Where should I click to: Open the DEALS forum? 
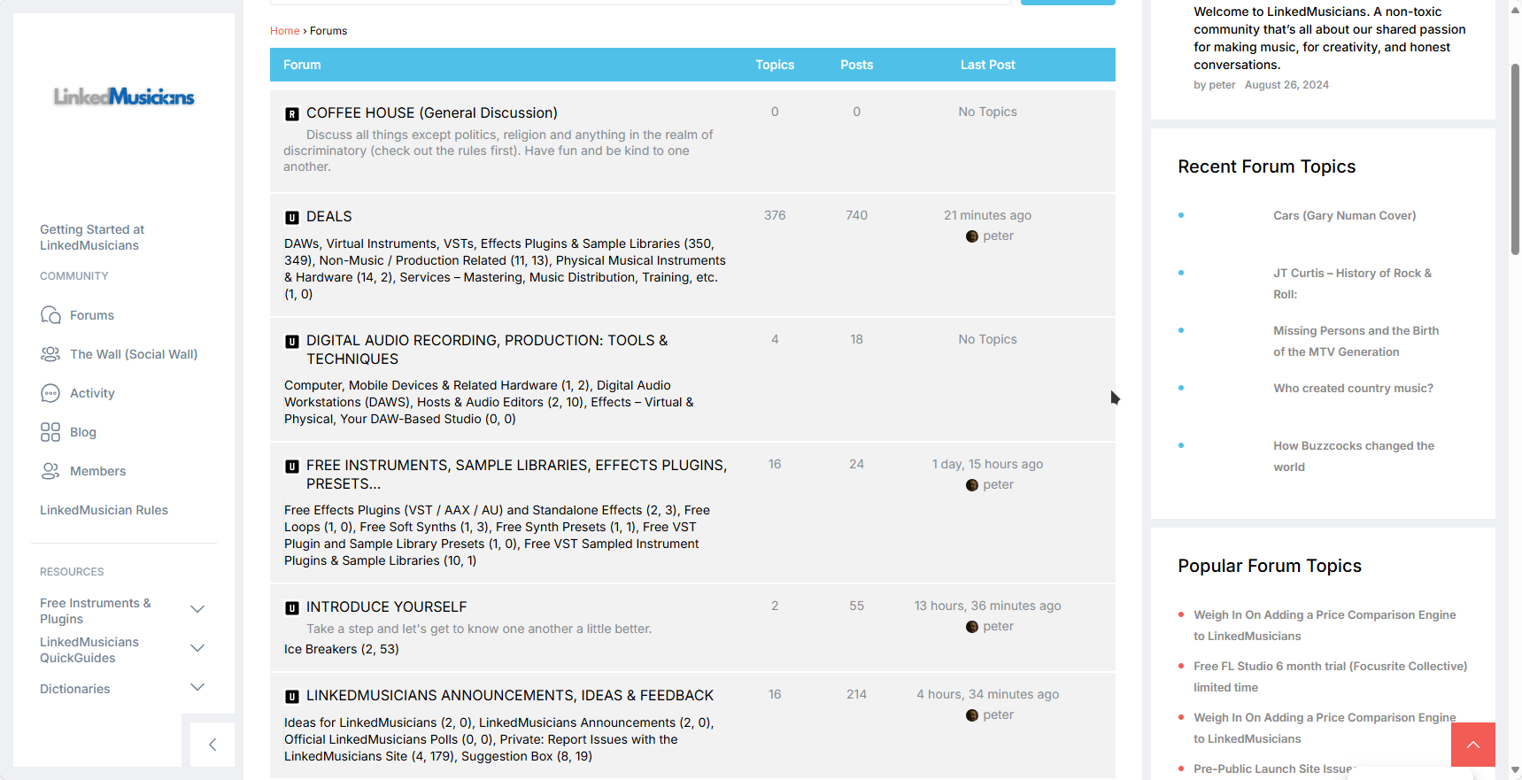329,217
